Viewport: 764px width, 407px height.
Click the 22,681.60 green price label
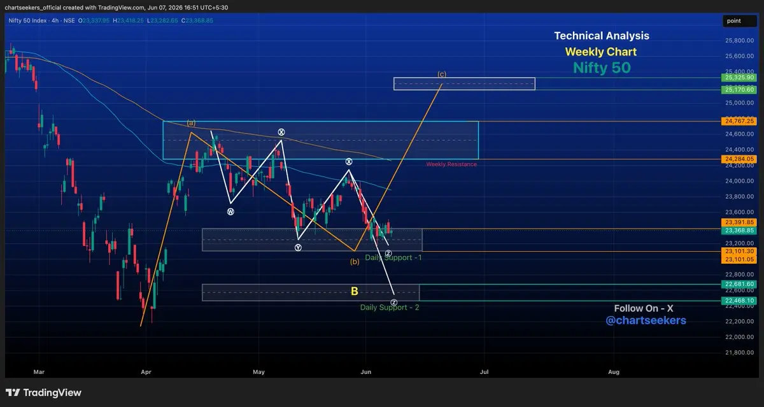pos(740,284)
